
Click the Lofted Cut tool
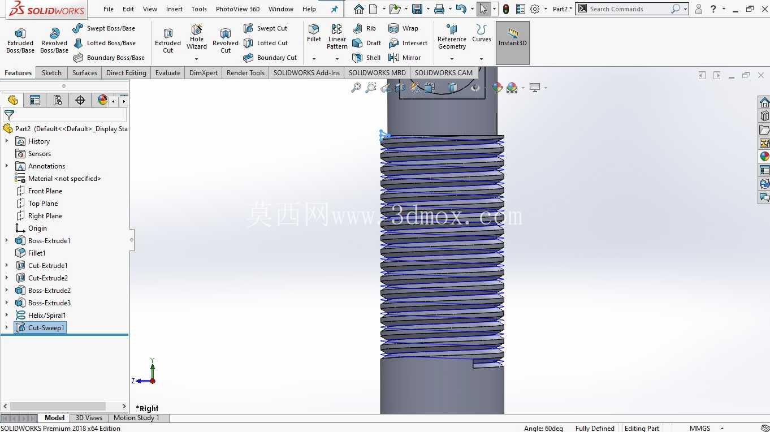tap(266, 43)
